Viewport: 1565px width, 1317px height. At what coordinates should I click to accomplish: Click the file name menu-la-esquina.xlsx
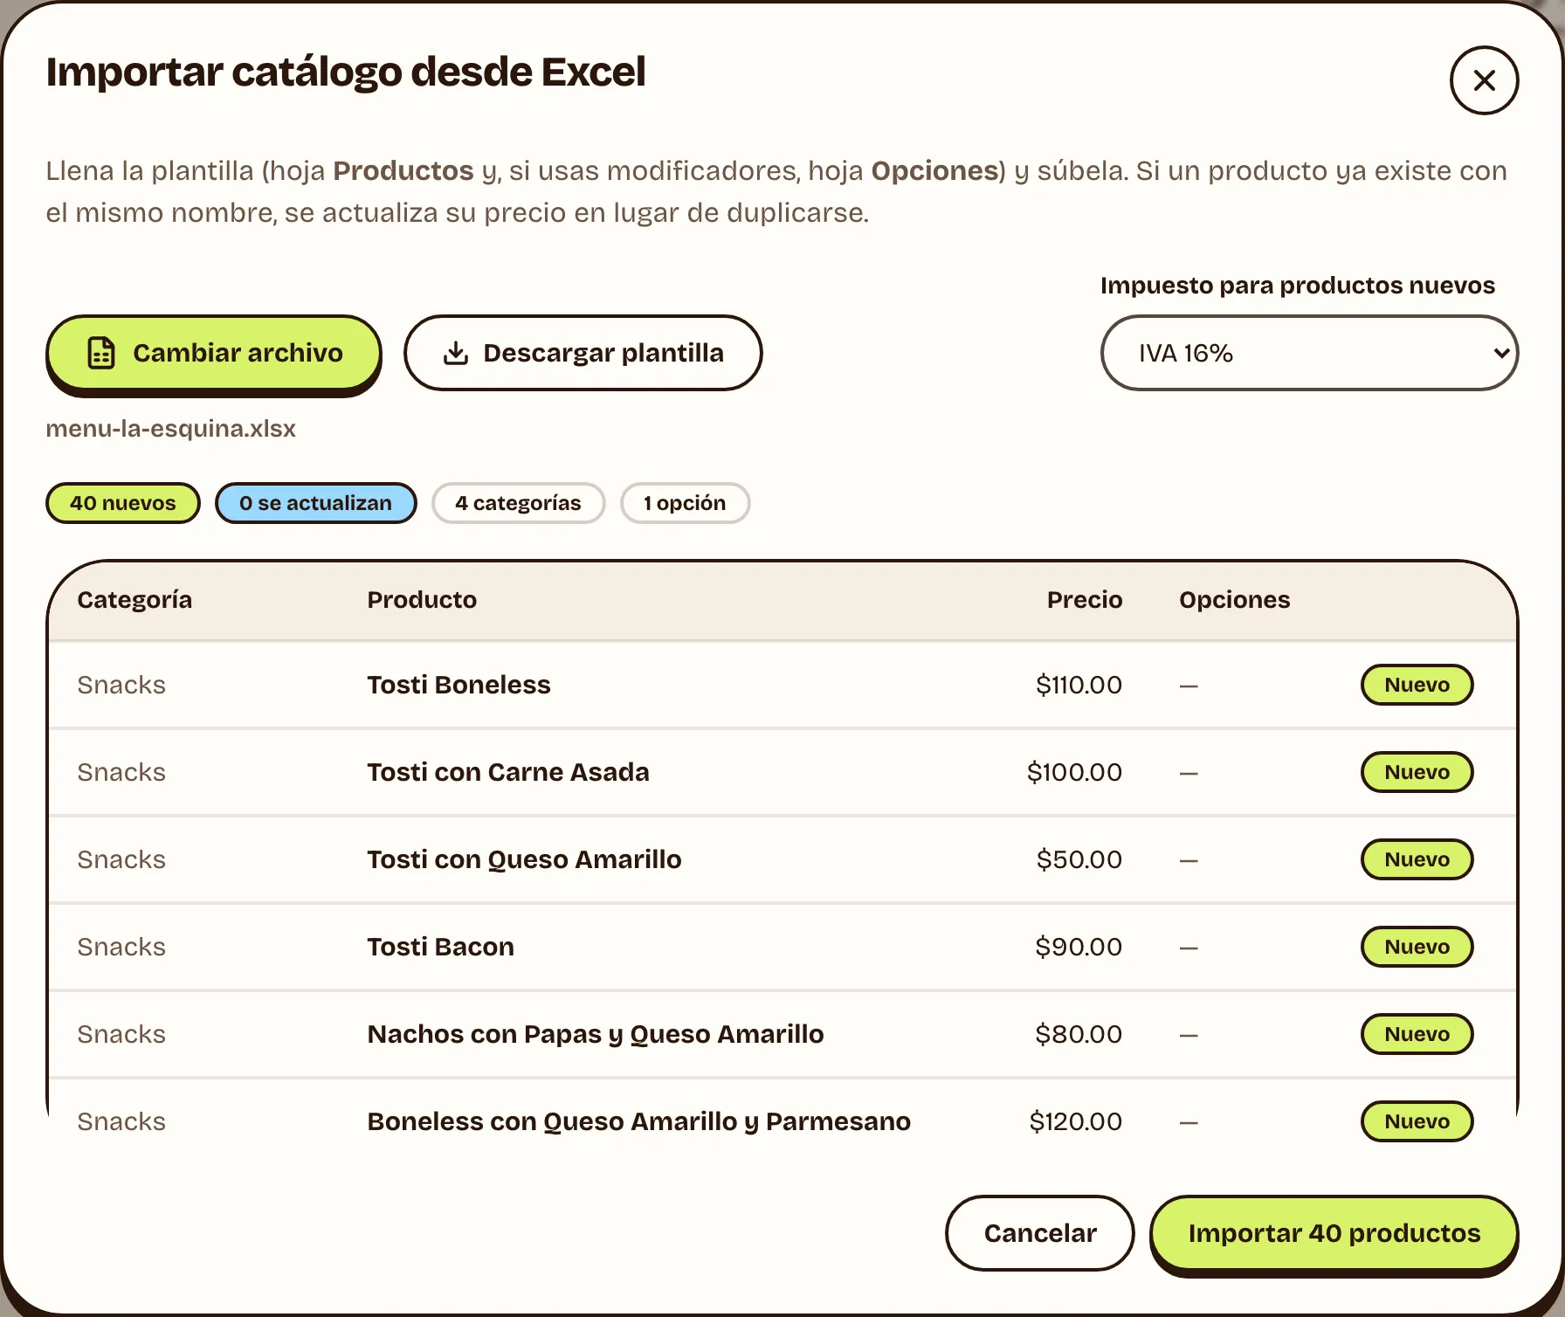coord(171,429)
